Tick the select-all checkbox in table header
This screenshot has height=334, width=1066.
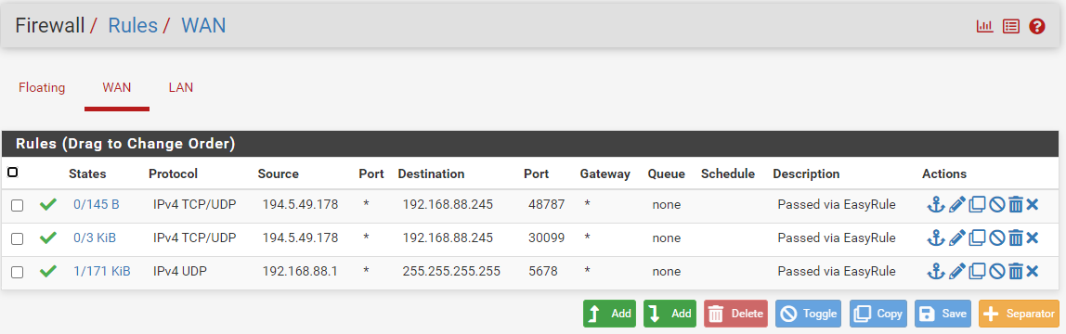(x=12, y=173)
